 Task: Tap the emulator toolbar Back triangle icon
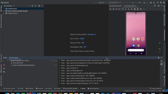[x=125, y=9]
